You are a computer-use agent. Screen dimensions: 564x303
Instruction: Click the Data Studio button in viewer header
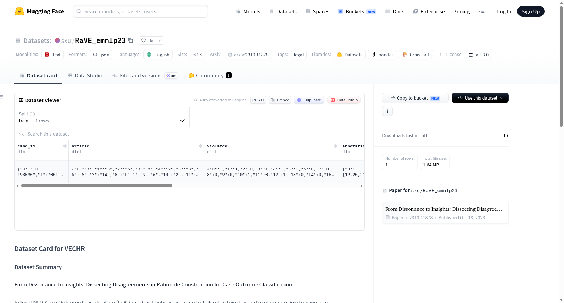pyautogui.click(x=344, y=100)
